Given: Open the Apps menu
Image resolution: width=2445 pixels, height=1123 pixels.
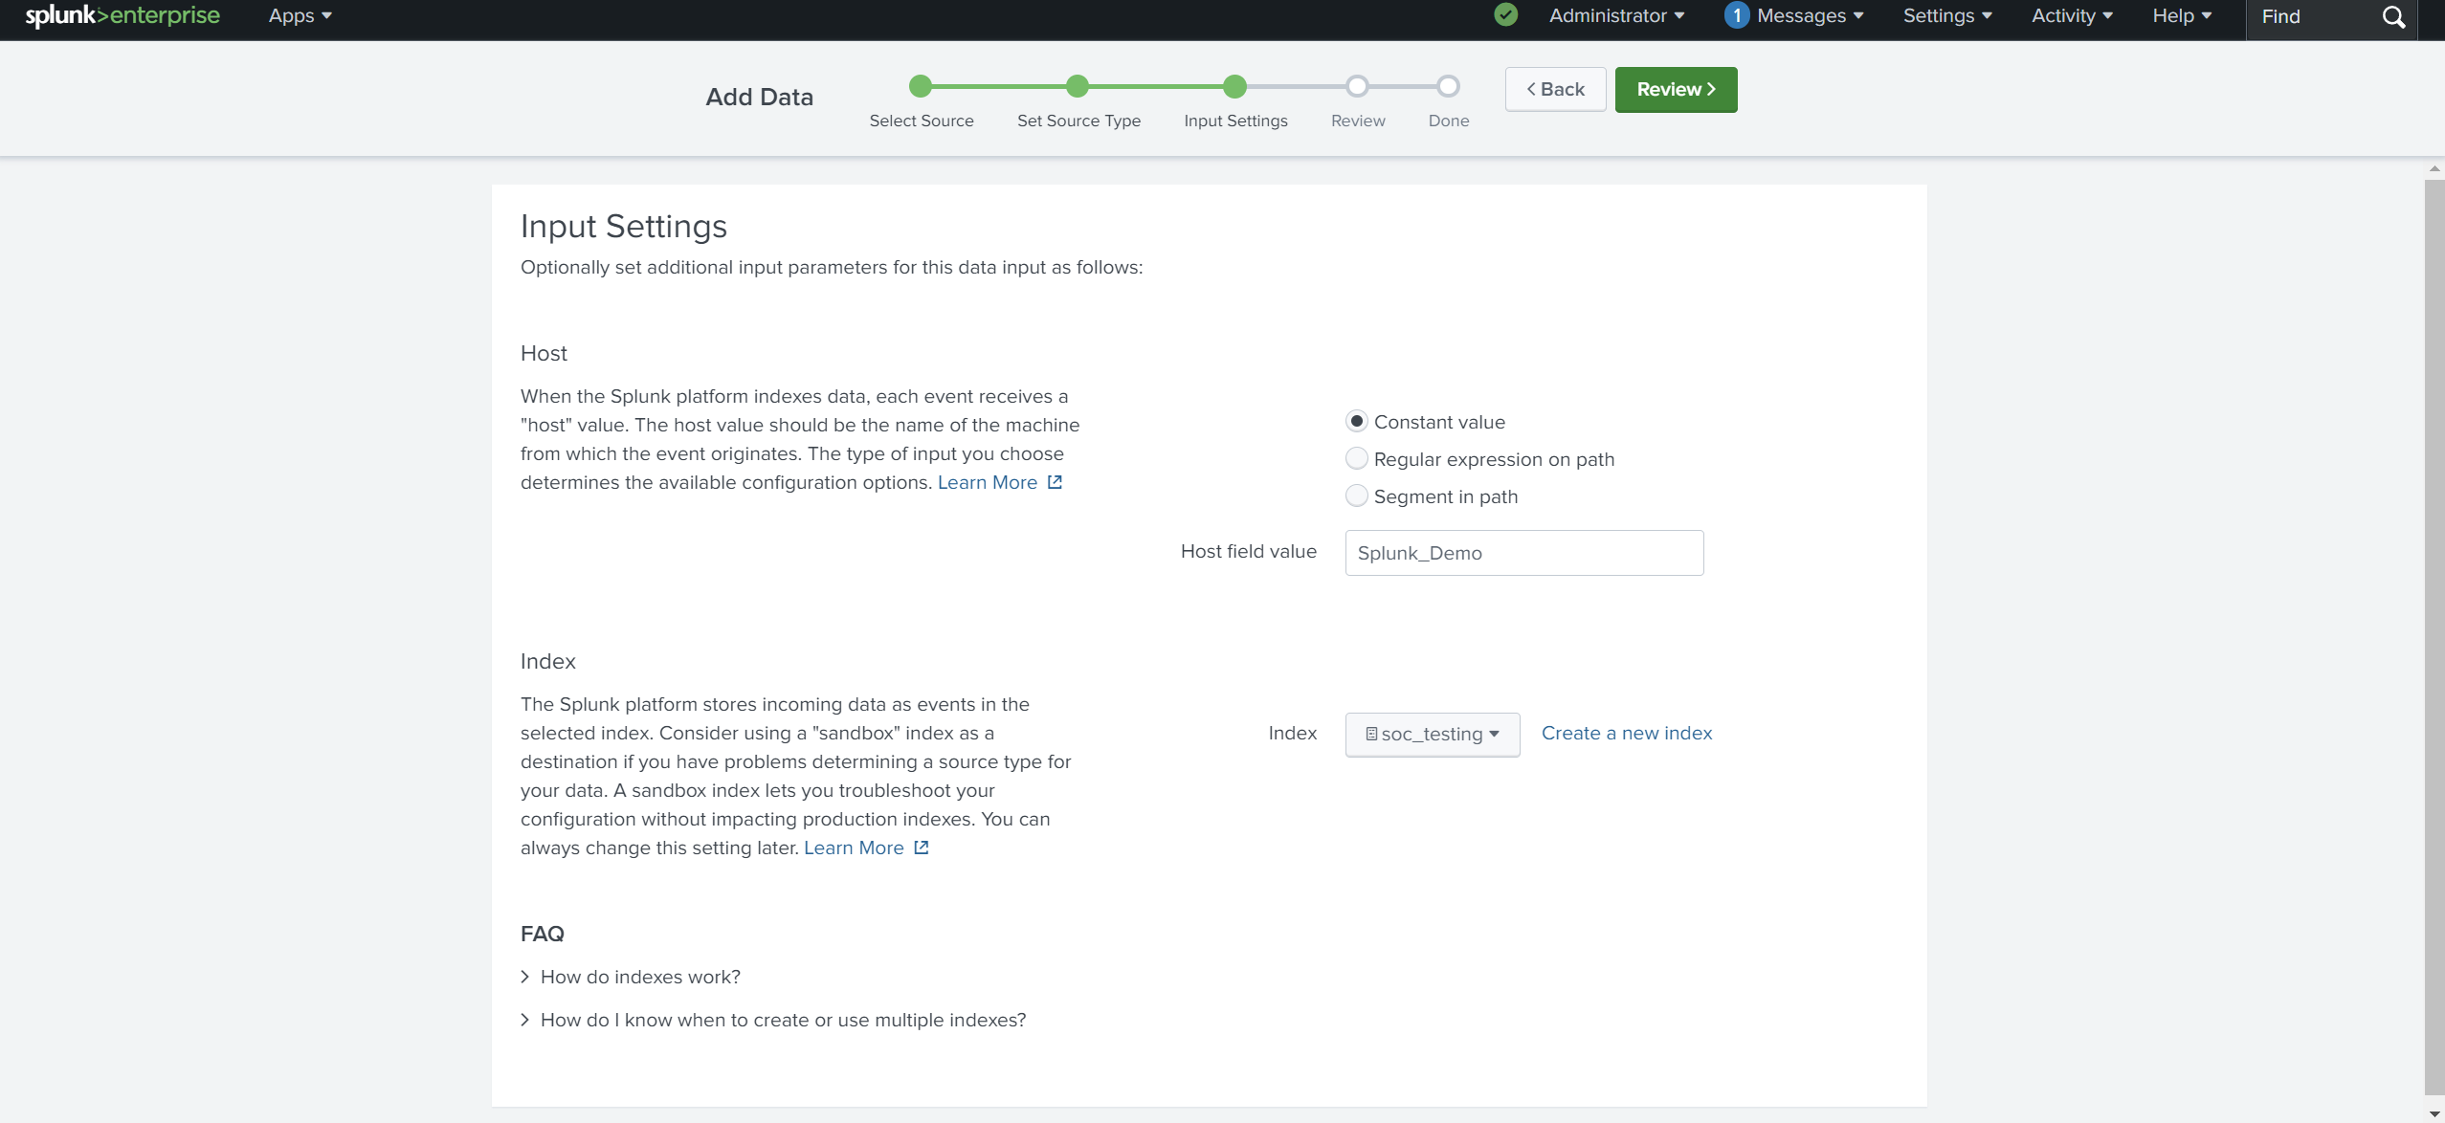Looking at the screenshot, I should 300,16.
